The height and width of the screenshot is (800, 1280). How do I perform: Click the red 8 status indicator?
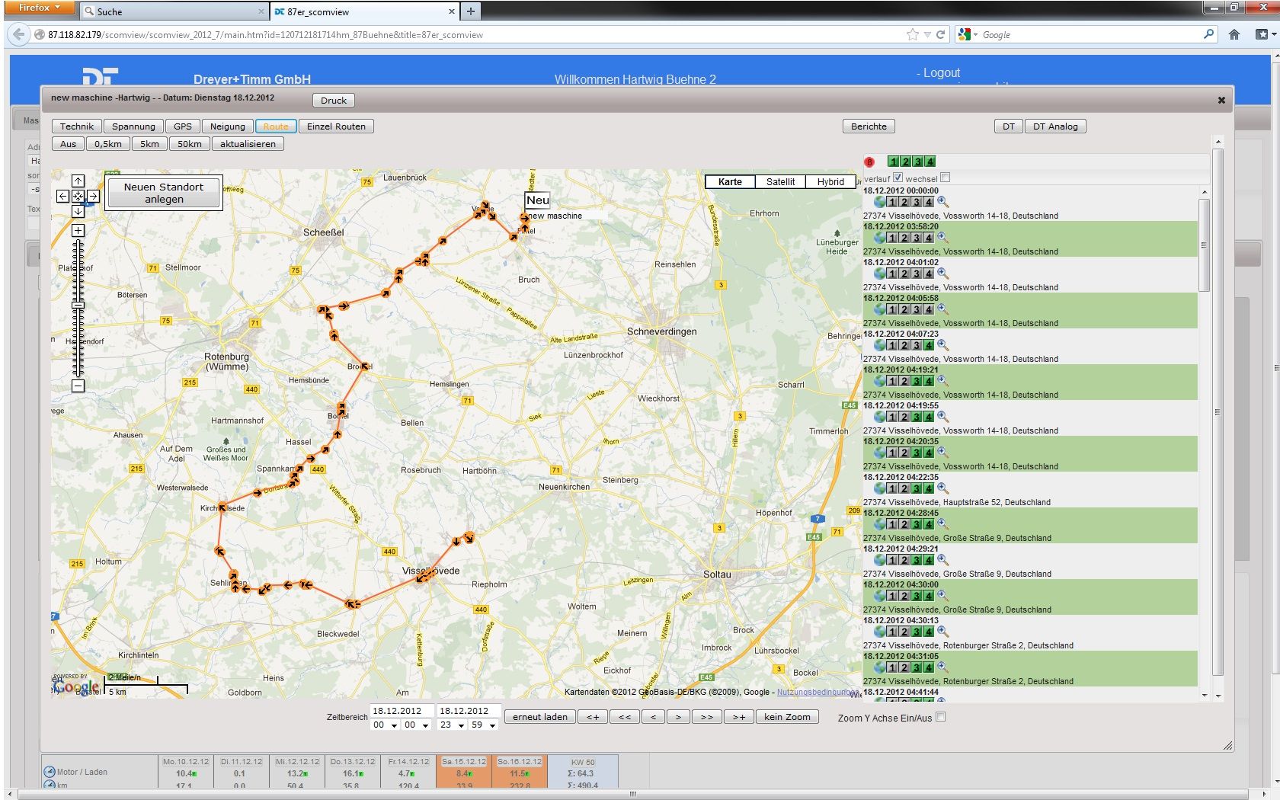click(869, 162)
